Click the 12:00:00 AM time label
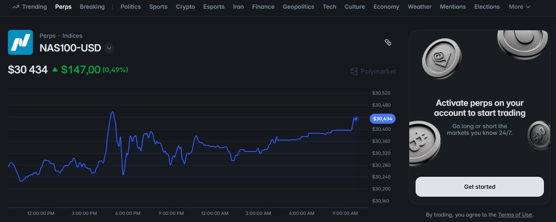 tap(215, 214)
